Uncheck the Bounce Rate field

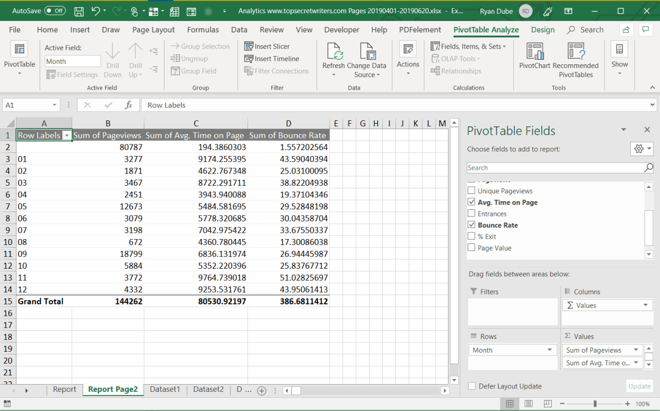471,225
